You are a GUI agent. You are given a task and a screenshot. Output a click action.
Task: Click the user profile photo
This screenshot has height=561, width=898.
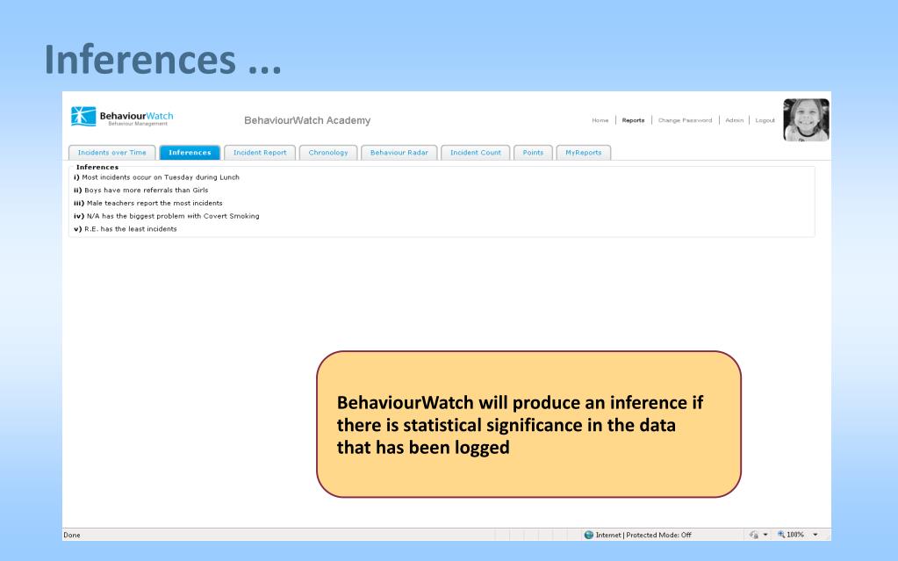tap(807, 119)
